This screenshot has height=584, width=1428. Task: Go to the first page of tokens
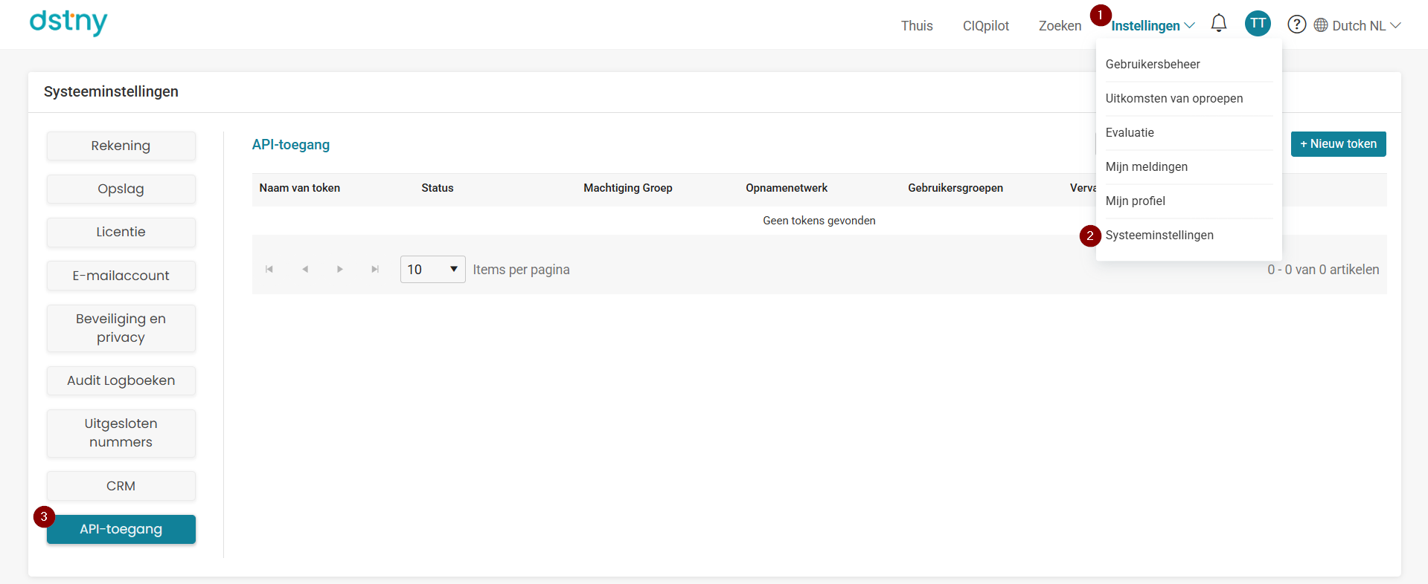pos(269,269)
